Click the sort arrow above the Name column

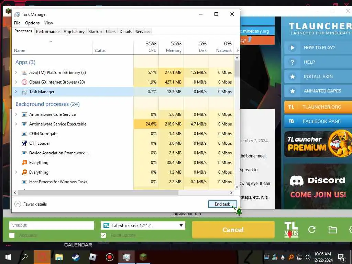(x=51, y=42)
